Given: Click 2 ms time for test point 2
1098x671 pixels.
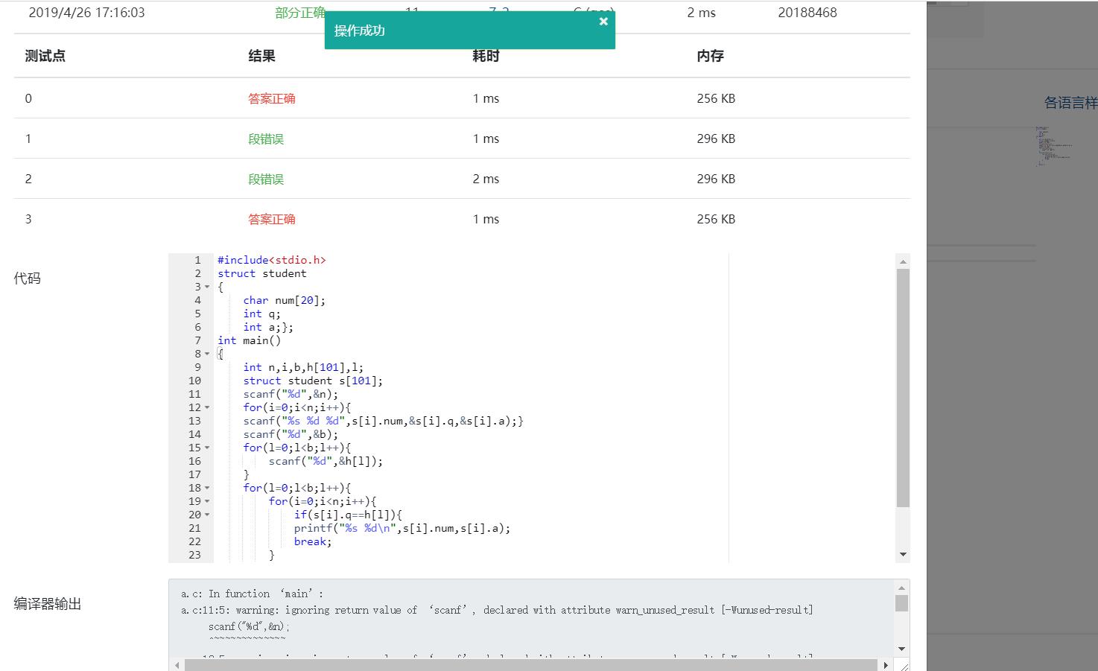Looking at the screenshot, I should tap(486, 179).
